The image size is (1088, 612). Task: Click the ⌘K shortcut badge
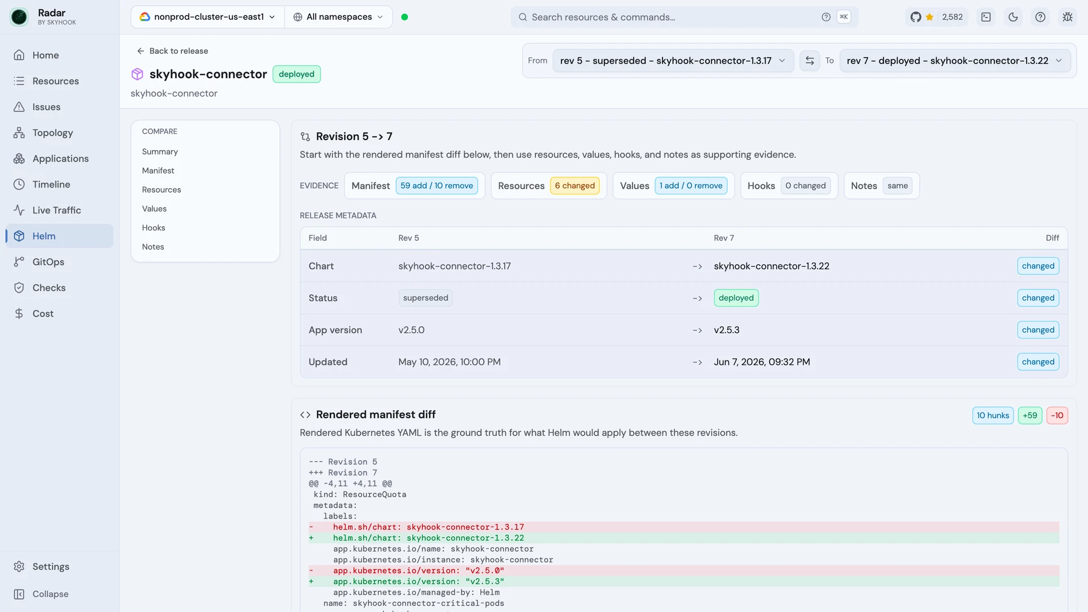pyautogui.click(x=844, y=17)
